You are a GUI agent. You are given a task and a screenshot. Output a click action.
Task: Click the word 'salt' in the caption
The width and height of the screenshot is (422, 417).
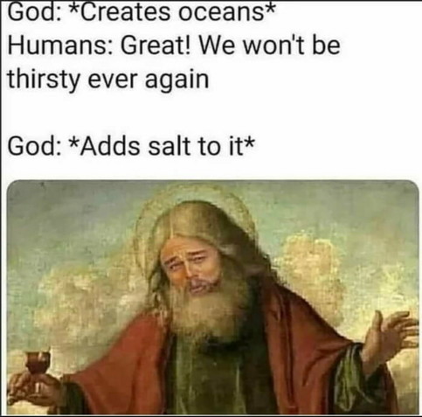169,146
